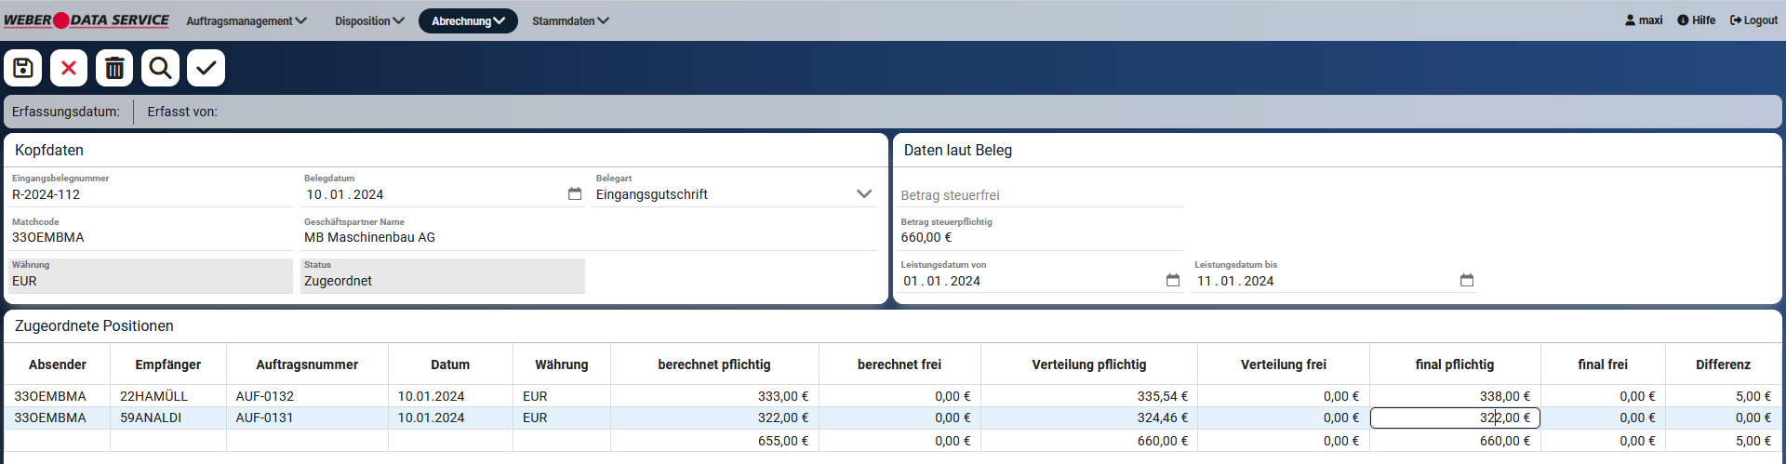
Task: Open the Leistungsdatum von calendar icon
Action: (1172, 280)
